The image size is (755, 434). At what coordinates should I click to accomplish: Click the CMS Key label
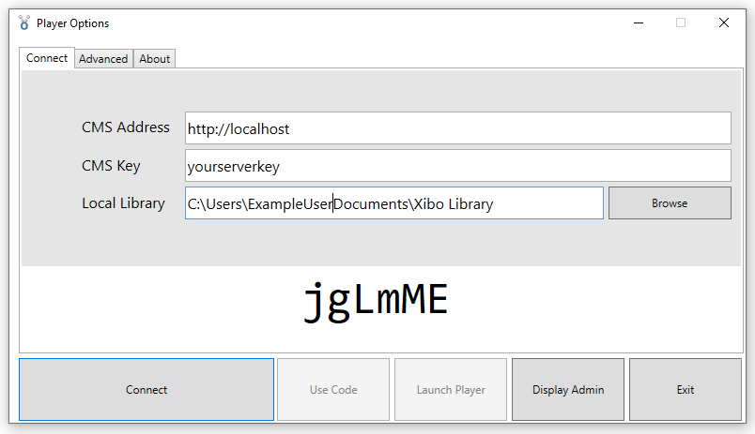[111, 166]
